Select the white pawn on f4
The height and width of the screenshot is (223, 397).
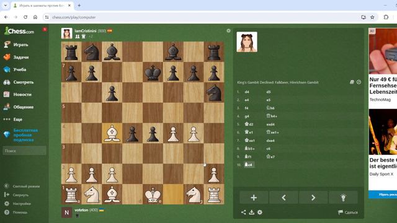[x=173, y=134]
